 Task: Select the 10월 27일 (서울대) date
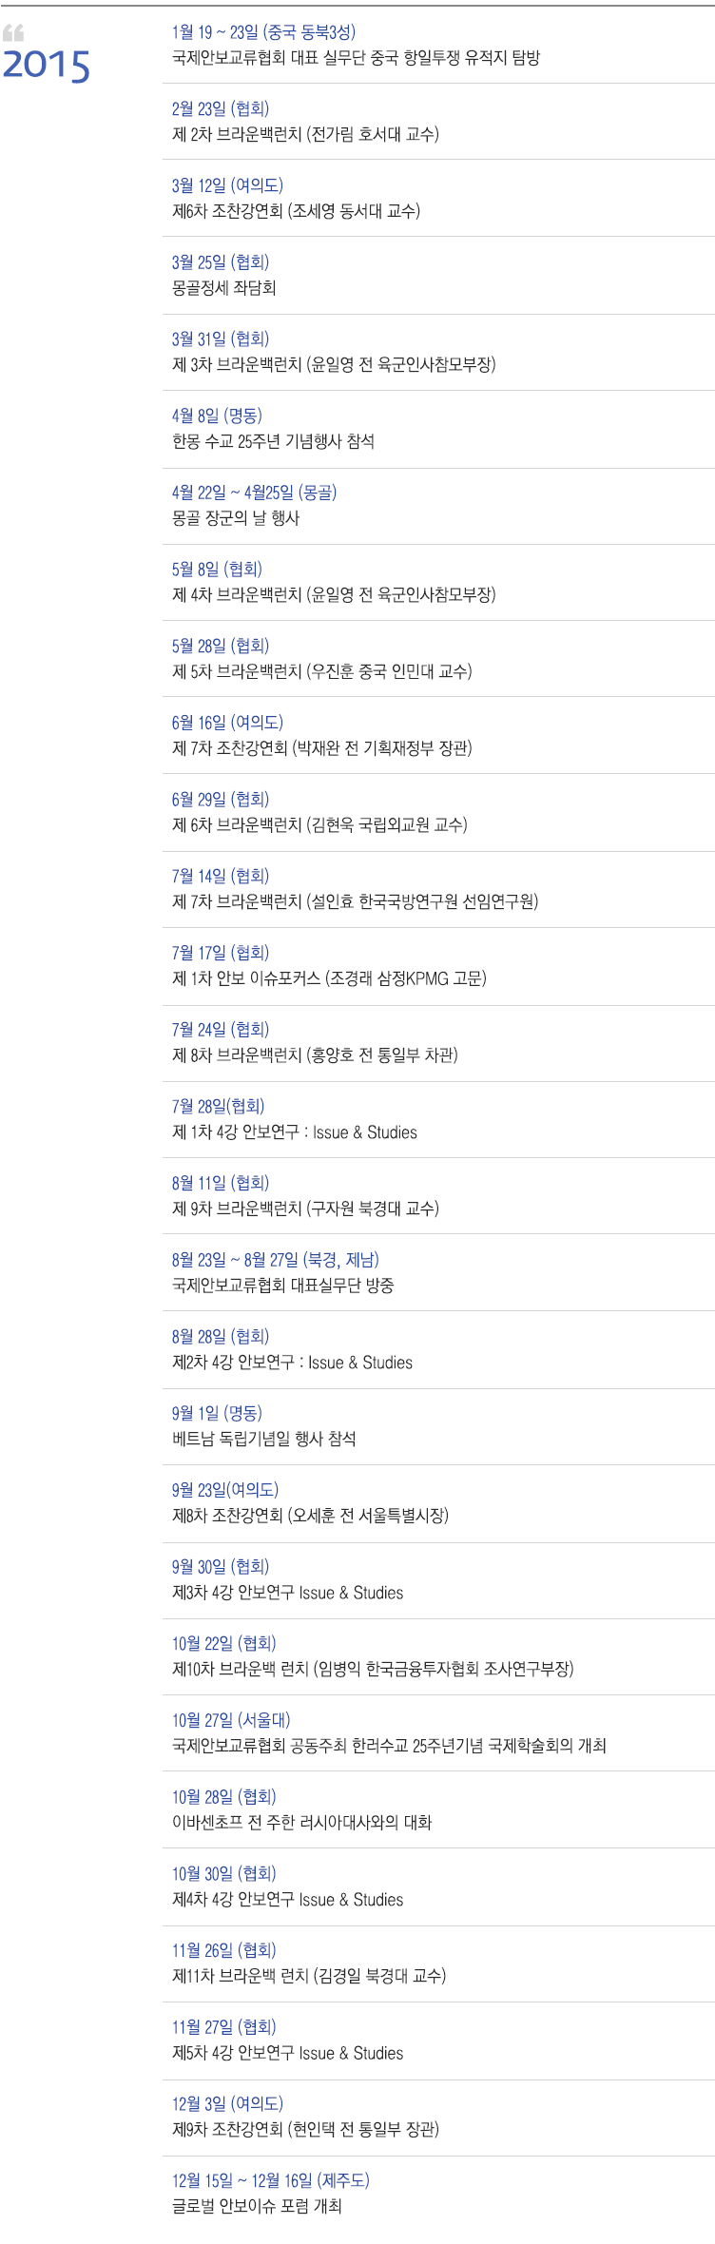coord(231,1720)
